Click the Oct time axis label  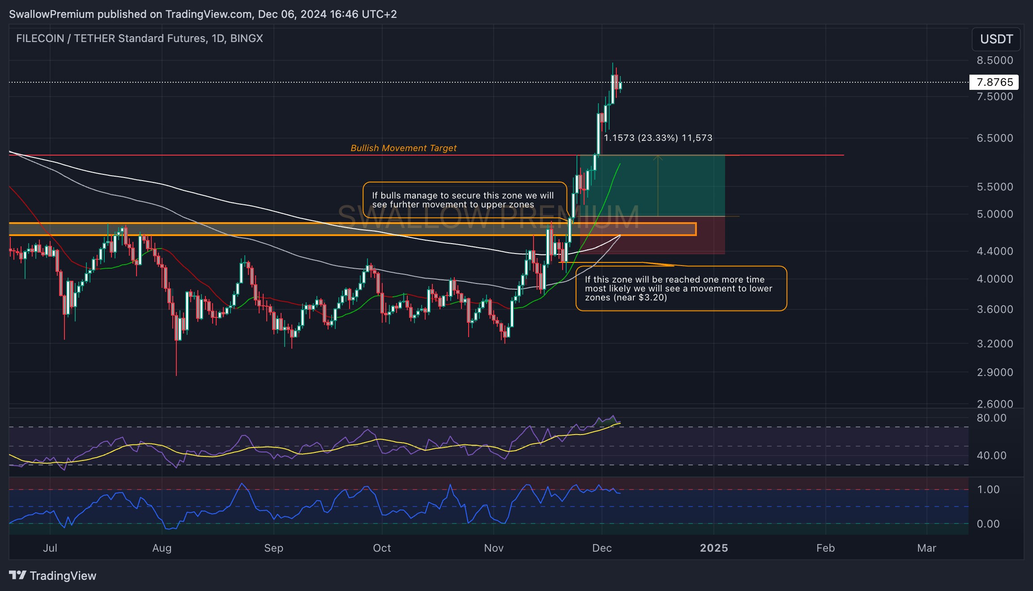pos(382,548)
